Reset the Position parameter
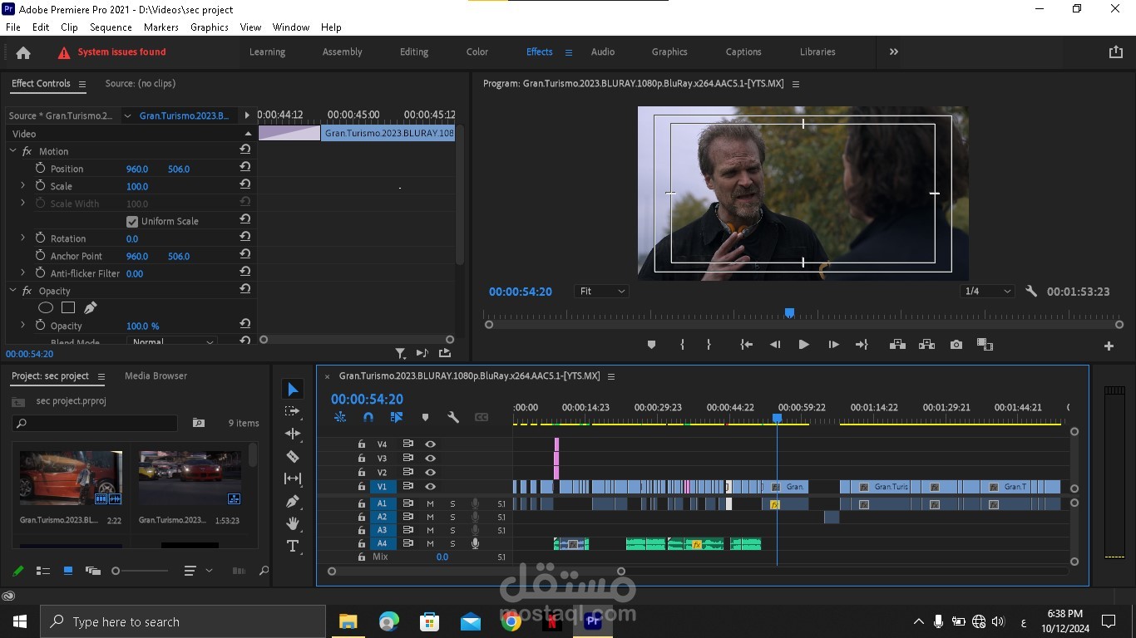The width and height of the screenshot is (1136, 638). pos(245,169)
